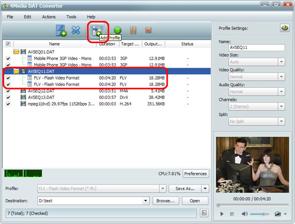Open the snapshot options dropdown arrow
This screenshot has width=295, height=224.
[285, 214]
